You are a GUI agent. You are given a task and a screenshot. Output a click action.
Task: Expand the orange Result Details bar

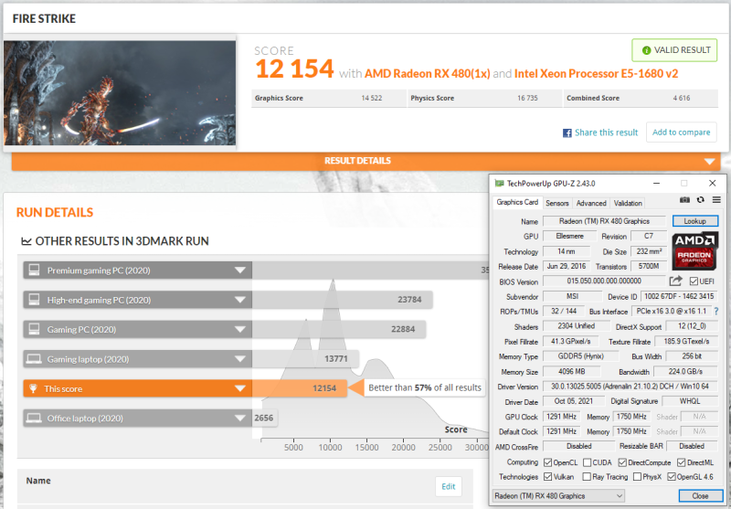click(x=365, y=161)
